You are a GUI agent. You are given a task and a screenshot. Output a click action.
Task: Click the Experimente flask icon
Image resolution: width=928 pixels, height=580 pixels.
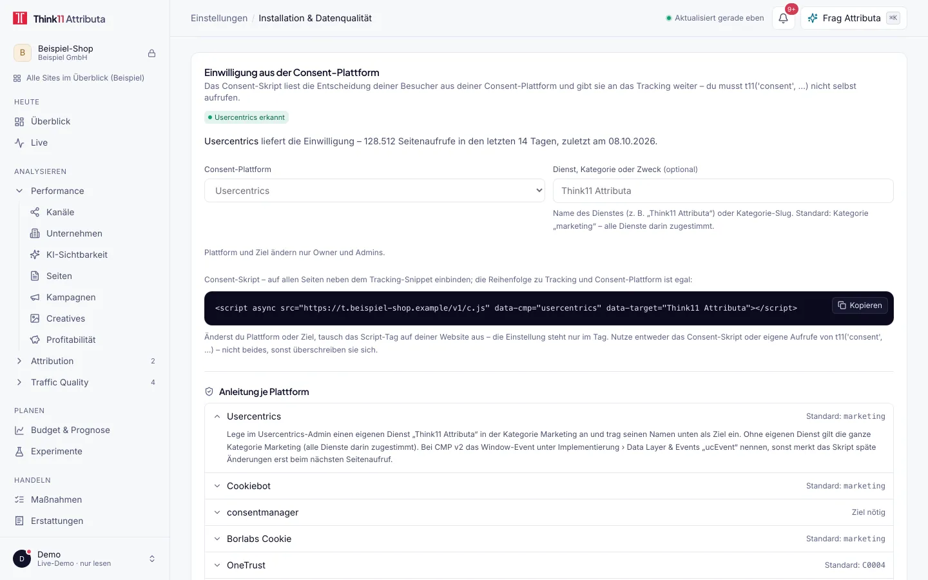click(x=19, y=451)
